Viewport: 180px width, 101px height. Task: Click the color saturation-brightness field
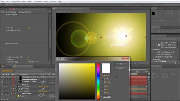tap(77, 81)
